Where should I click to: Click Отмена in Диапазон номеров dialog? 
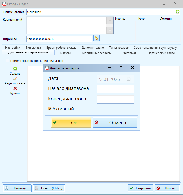coord(115,123)
